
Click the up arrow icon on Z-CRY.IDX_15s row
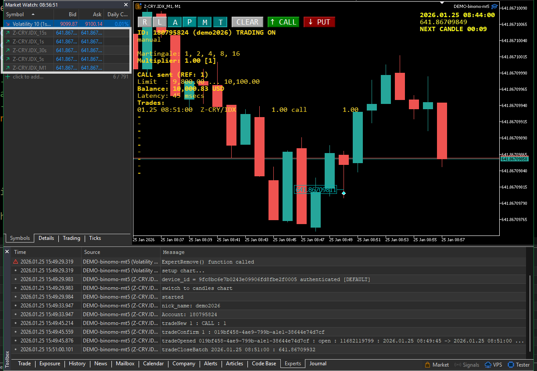click(x=8, y=33)
